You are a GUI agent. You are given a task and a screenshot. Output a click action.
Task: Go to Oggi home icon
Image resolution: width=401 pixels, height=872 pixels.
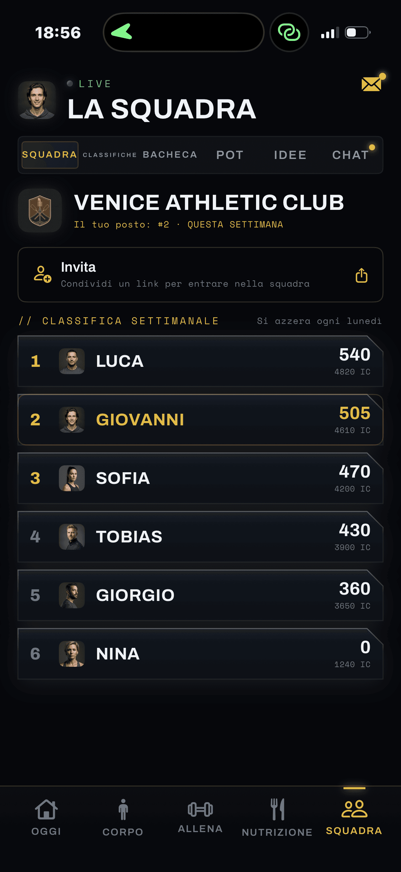[x=46, y=809]
